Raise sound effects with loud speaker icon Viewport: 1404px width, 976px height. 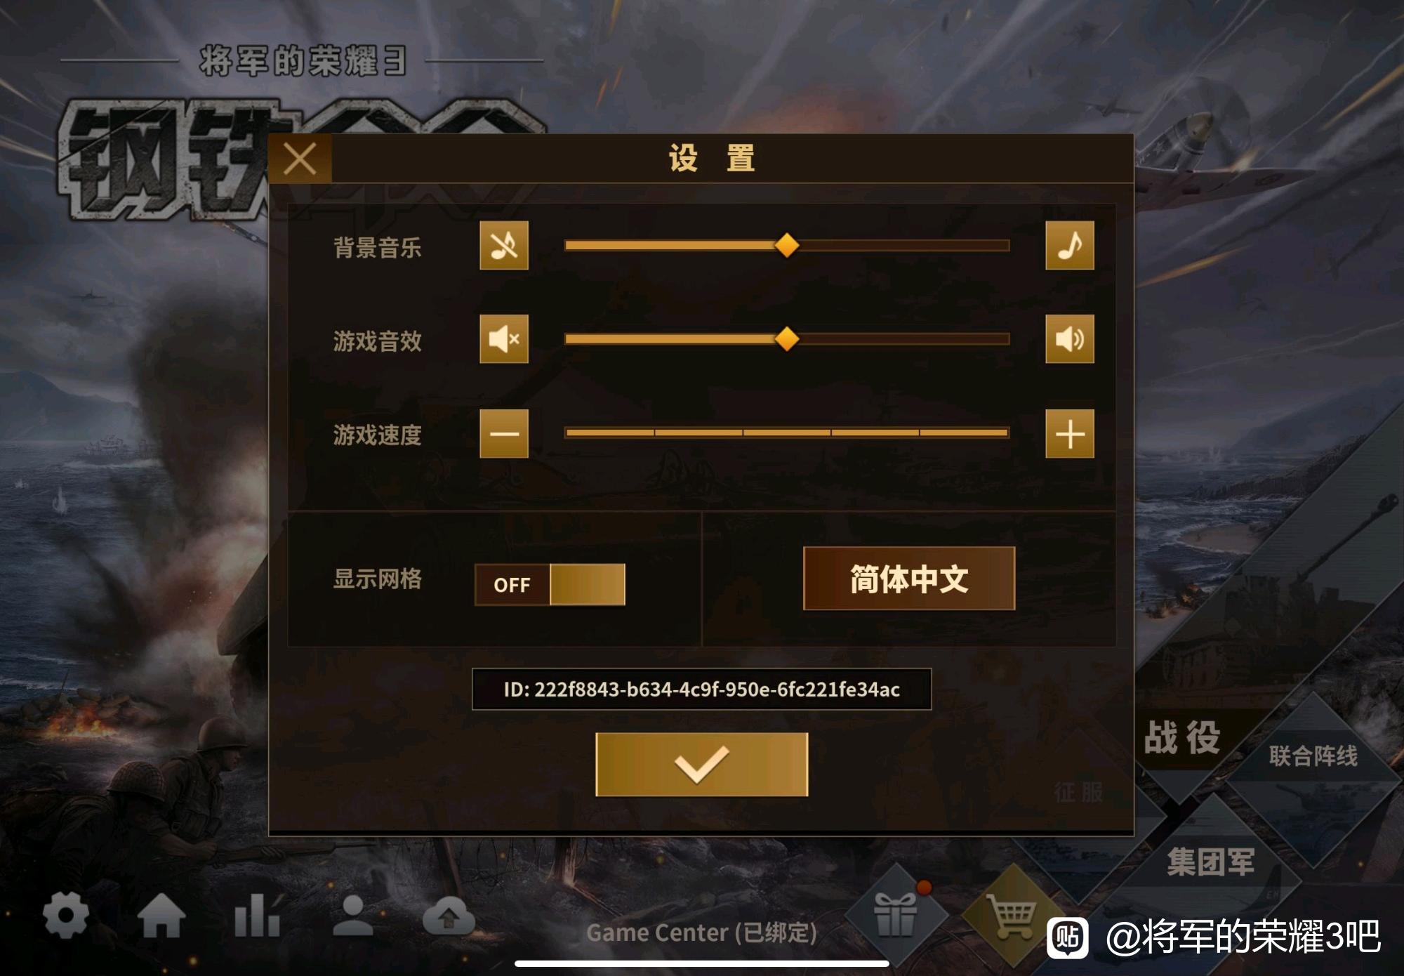1069,339
